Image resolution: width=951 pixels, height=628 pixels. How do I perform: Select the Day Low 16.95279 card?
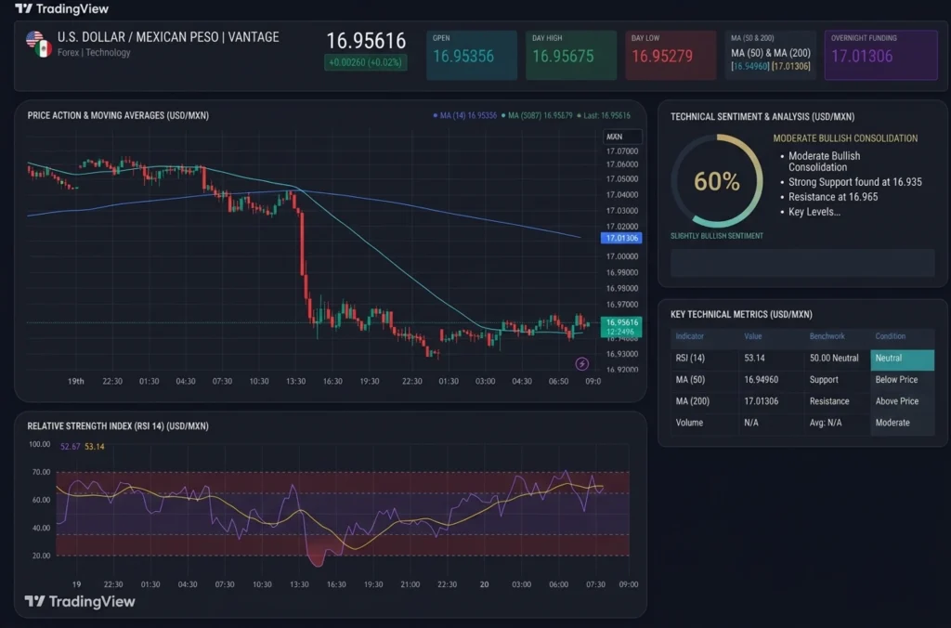671,55
